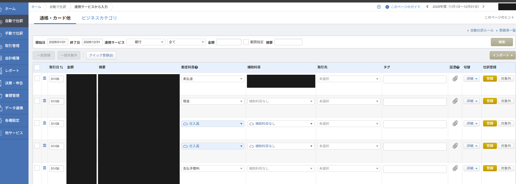Switch to the ビジネスカテゴリ tab
Viewport: 516px width, 184px height.
pyautogui.click(x=99, y=18)
